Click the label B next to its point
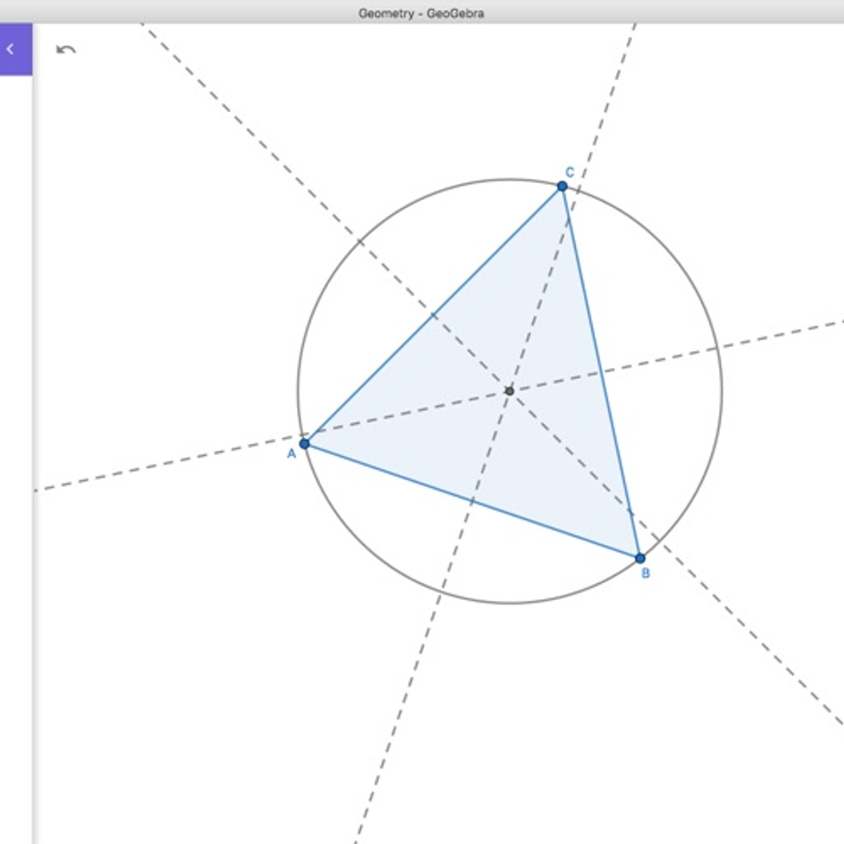The width and height of the screenshot is (844, 844). (644, 572)
